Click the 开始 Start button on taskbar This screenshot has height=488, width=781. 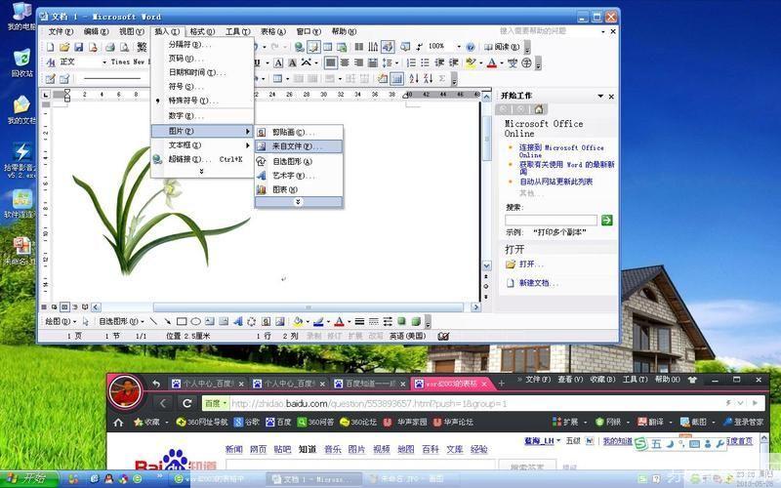click(x=28, y=478)
